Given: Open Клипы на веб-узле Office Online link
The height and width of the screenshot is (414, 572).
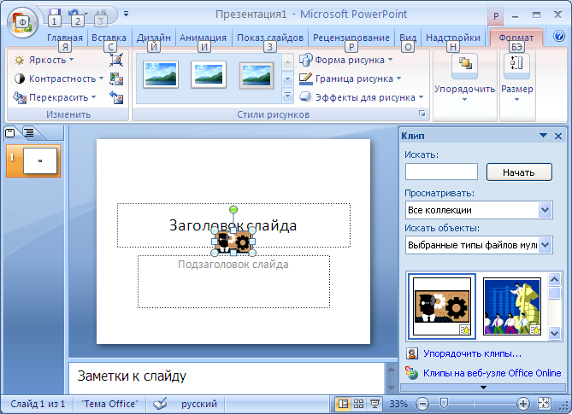Looking at the screenshot, I should 492,373.
